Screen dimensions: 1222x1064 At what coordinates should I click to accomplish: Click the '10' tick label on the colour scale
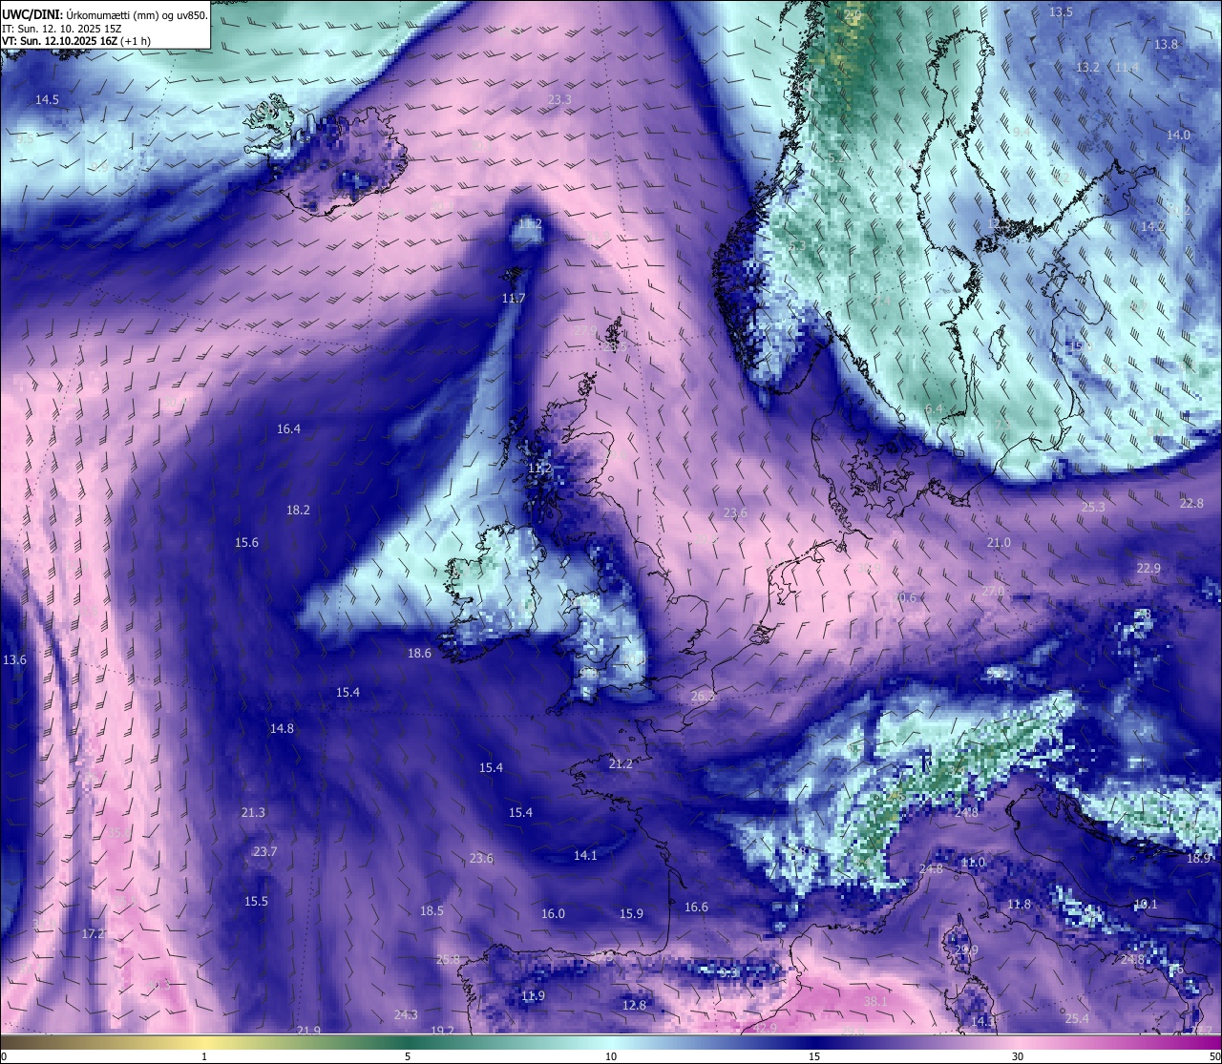pyautogui.click(x=611, y=1056)
